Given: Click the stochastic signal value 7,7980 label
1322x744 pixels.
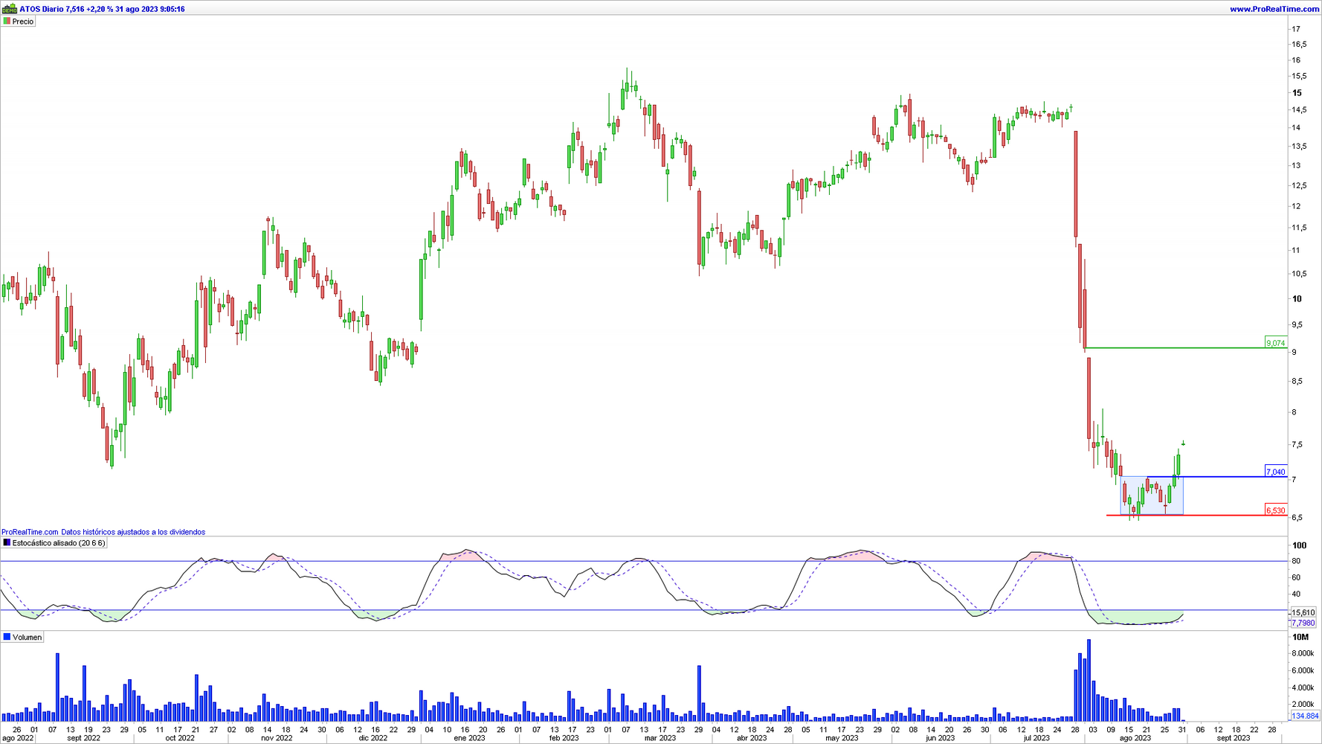Looking at the screenshot, I should [x=1303, y=623].
